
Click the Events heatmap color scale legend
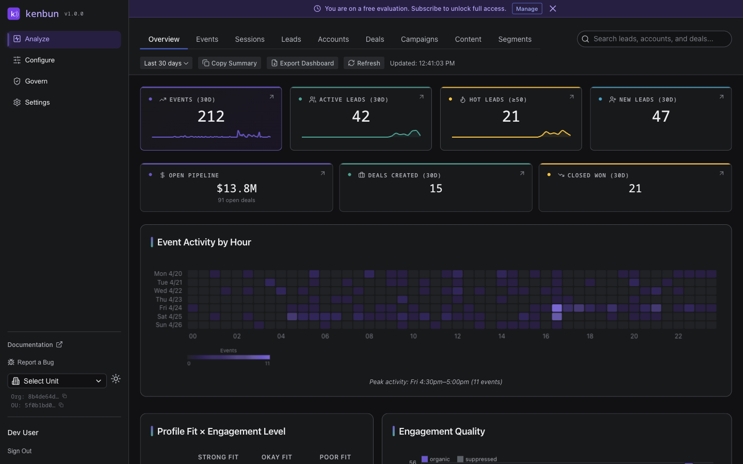click(229, 357)
